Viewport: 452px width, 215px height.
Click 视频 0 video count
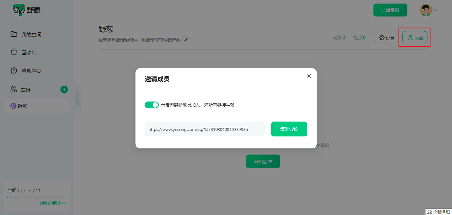tap(359, 37)
